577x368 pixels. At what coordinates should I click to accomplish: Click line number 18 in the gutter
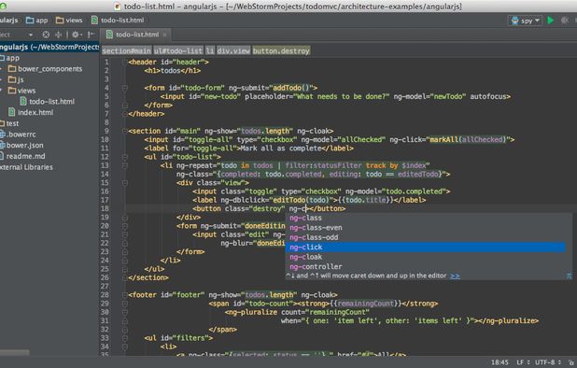[x=105, y=208]
